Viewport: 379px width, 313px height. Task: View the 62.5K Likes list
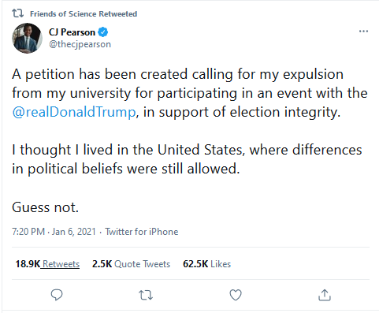(x=206, y=264)
